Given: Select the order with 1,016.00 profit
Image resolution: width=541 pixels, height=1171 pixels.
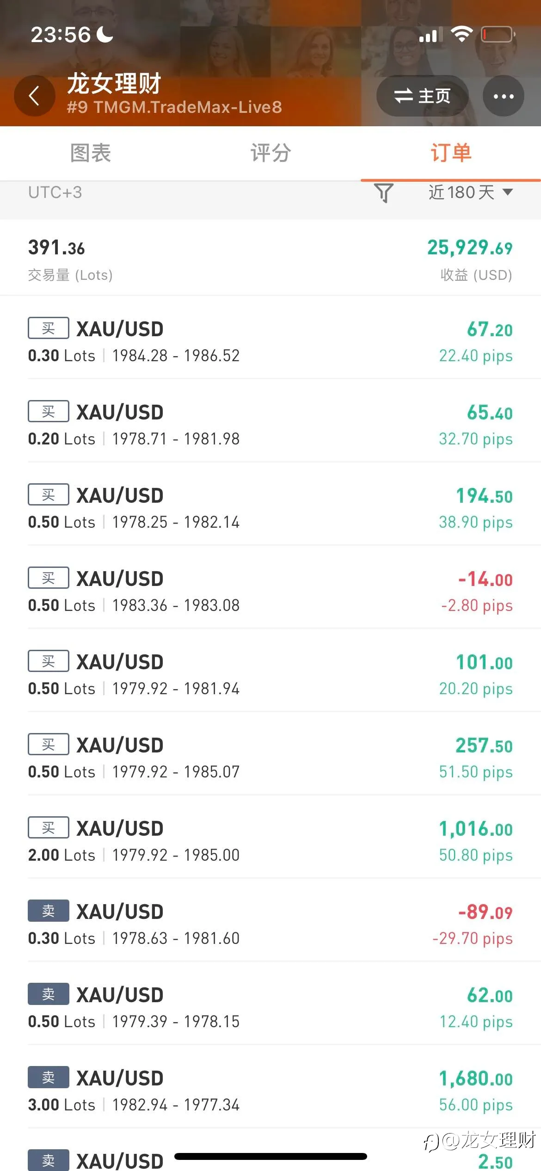Looking at the screenshot, I should (x=270, y=841).
